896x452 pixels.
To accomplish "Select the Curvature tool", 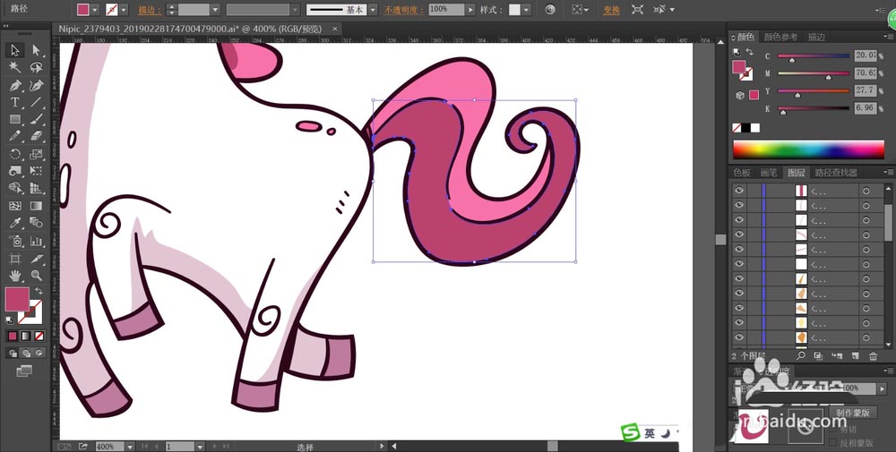I will [36, 85].
